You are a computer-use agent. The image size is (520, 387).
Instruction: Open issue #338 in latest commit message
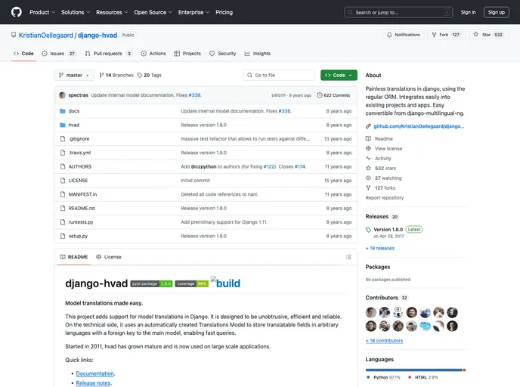point(195,95)
